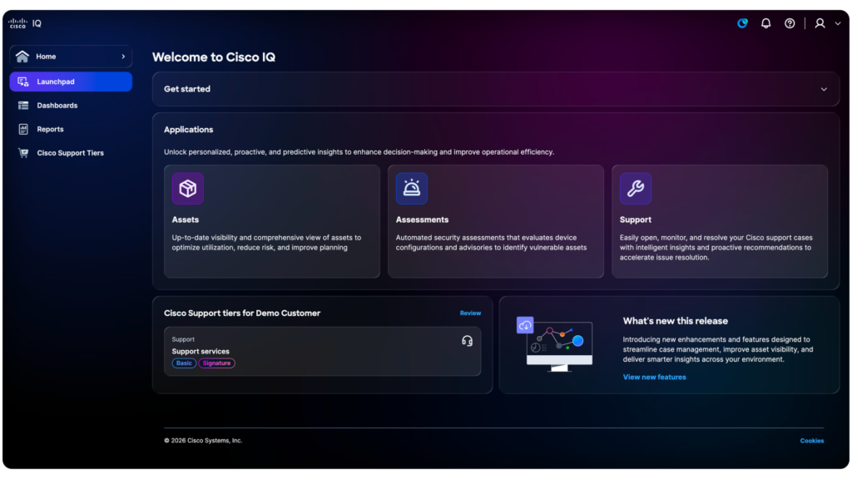The width and height of the screenshot is (852, 479).
Task: Go to Dashboards in the sidebar
Action: [x=57, y=106]
